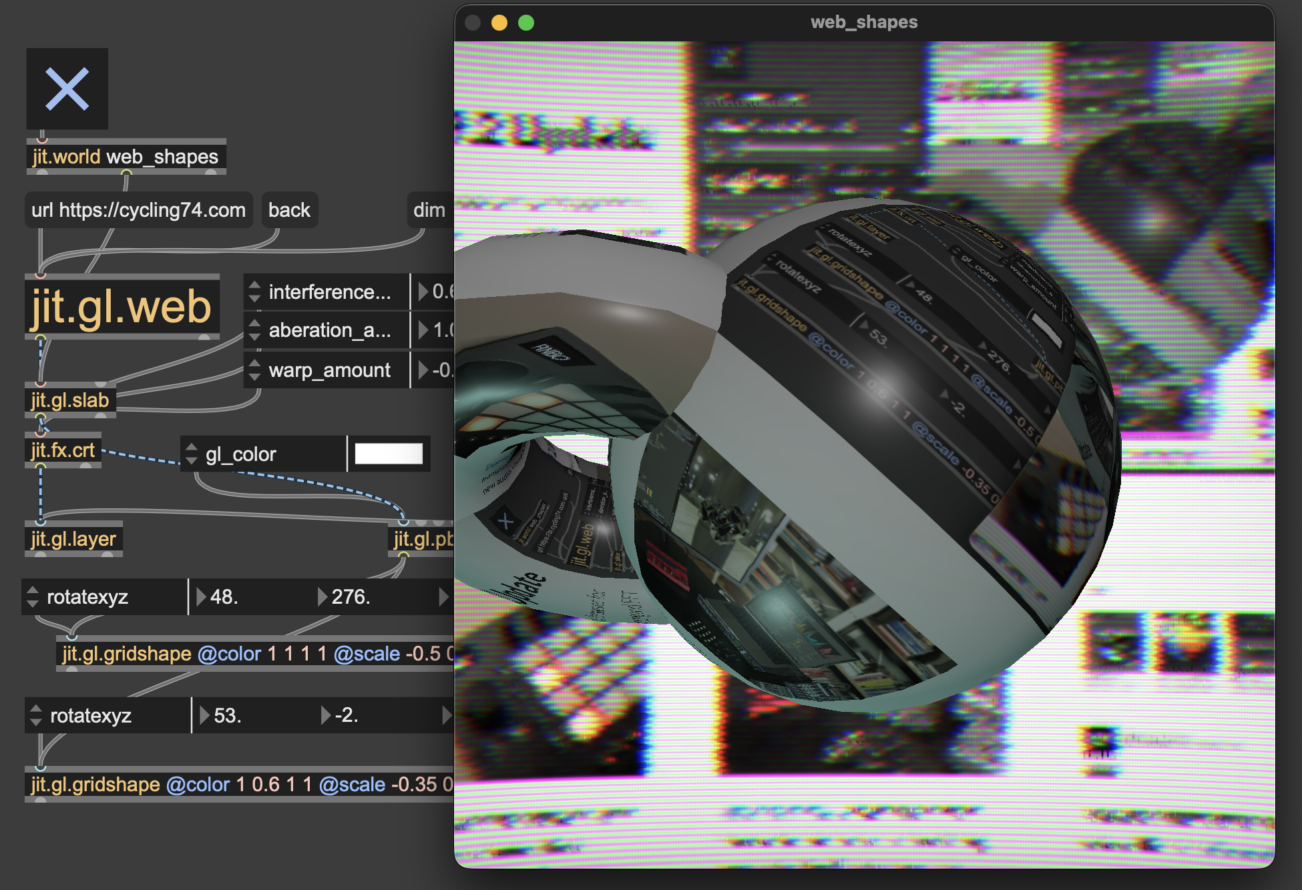Click the yellow minimize button of web_shapes window
1302x890 pixels.
499,23
